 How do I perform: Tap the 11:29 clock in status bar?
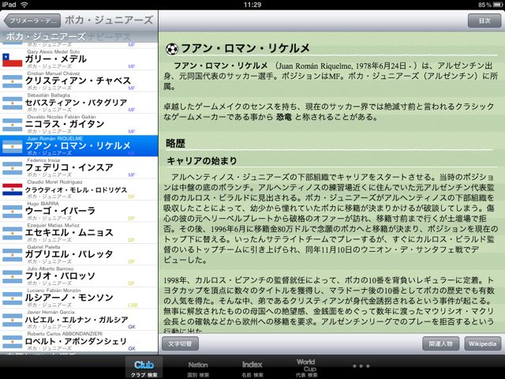(x=252, y=5)
